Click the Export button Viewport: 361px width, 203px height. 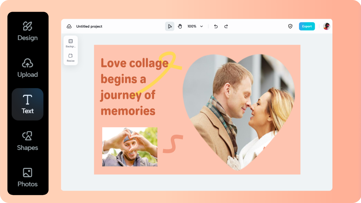point(307,26)
